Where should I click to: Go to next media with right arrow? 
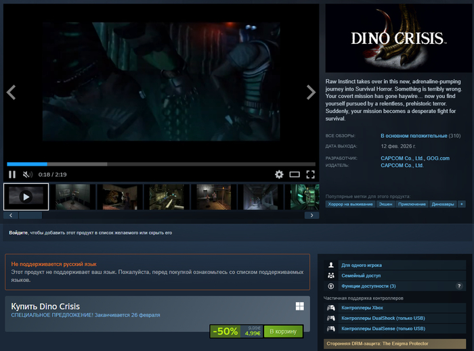[x=311, y=93]
